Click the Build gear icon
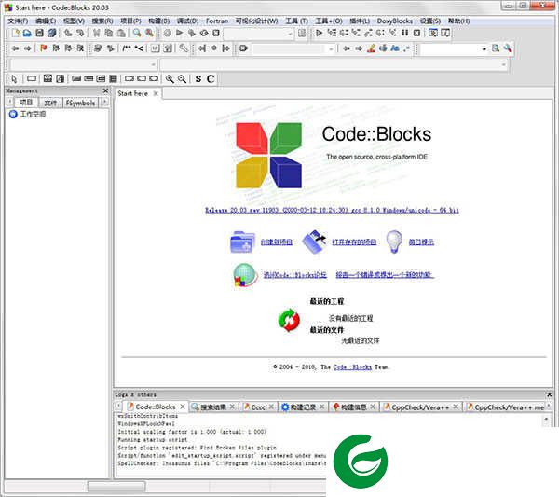 (x=167, y=34)
